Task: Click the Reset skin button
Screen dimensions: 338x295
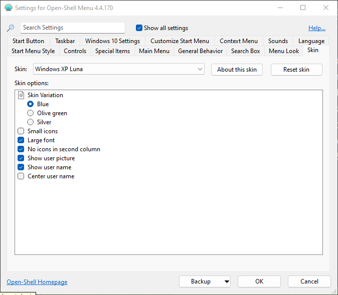Action: (296, 70)
